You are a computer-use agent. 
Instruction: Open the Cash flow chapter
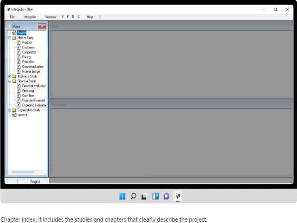(x=28, y=96)
